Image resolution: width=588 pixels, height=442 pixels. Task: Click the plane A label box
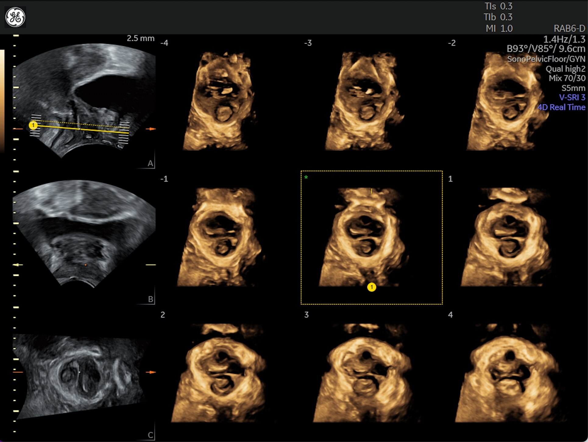click(150, 163)
